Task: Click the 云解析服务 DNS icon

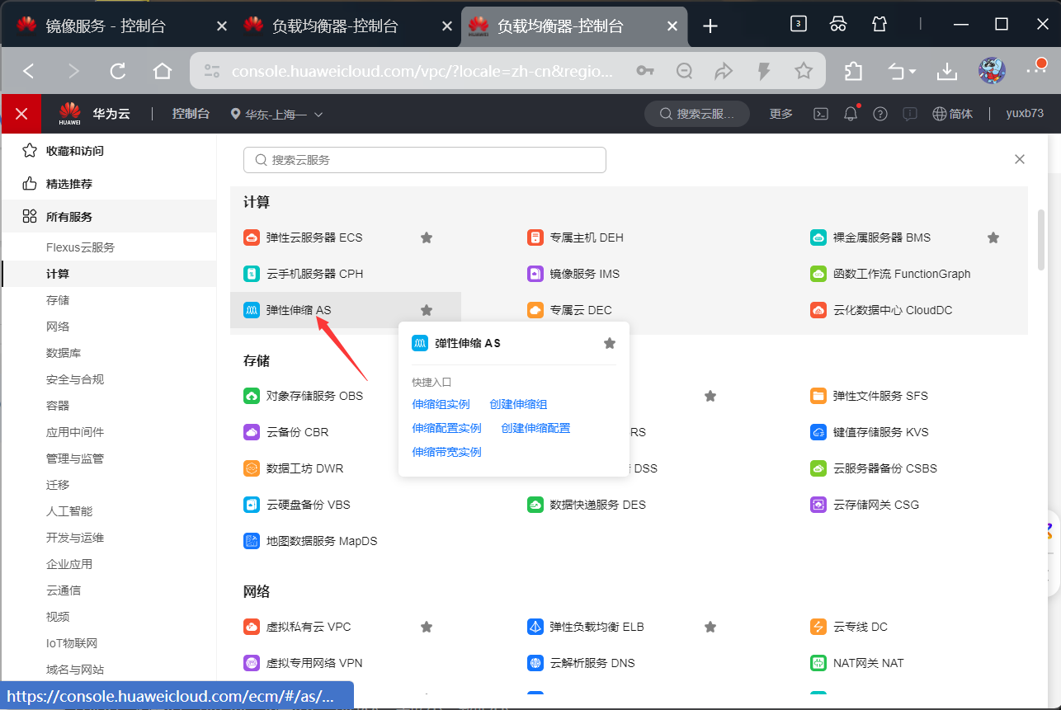Action: pyautogui.click(x=535, y=663)
